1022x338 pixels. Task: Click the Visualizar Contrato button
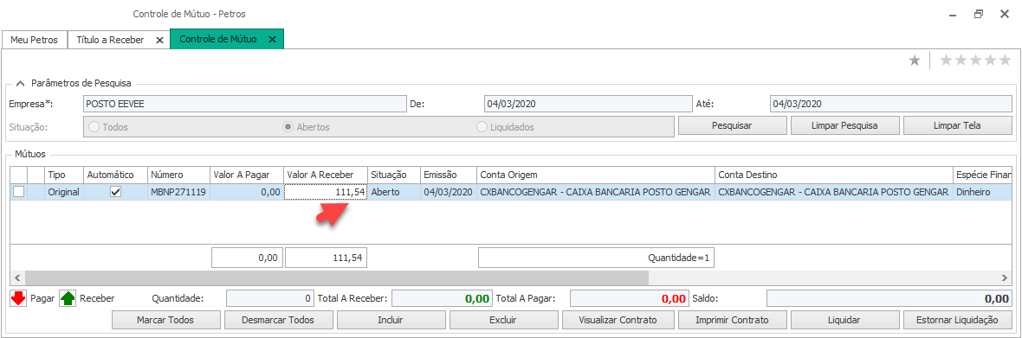click(618, 320)
